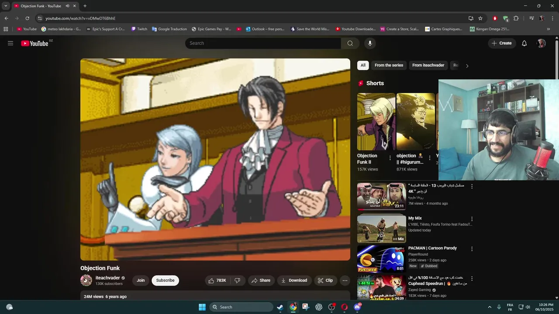Bookmark this page with the star
Screen dimensions: 559x314
click(x=480, y=18)
